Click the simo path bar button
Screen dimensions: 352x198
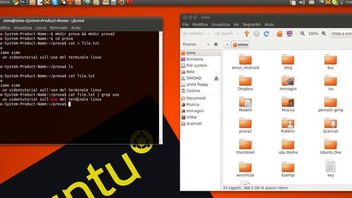coord(240,45)
